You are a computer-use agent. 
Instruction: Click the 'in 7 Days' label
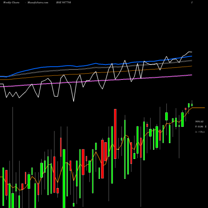[200, 132]
